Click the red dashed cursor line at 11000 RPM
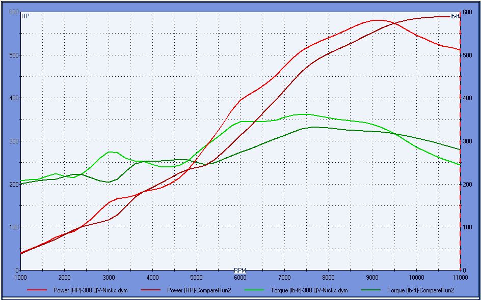The height and width of the screenshot is (300, 481). (460, 153)
